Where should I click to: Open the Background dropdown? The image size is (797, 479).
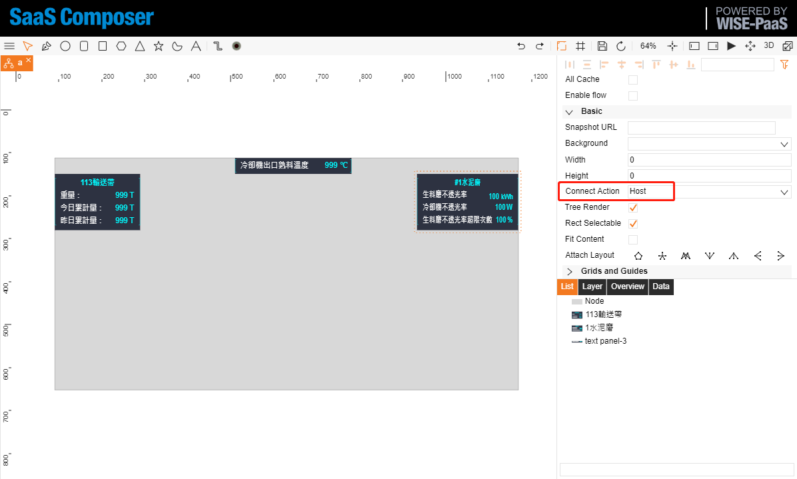pyautogui.click(x=710, y=144)
